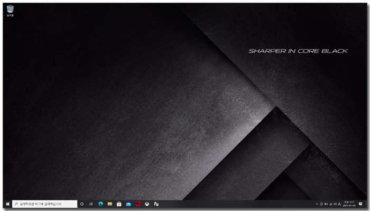Viewport: 370px width, 211px height.
Task: Open Microsoft Store from the taskbar
Action: pos(119,204)
